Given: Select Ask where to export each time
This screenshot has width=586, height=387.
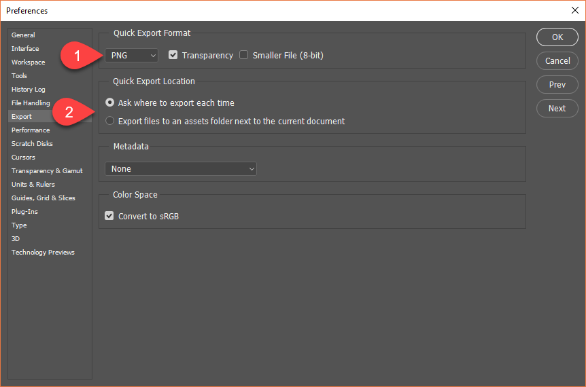Looking at the screenshot, I should click(109, 103).
